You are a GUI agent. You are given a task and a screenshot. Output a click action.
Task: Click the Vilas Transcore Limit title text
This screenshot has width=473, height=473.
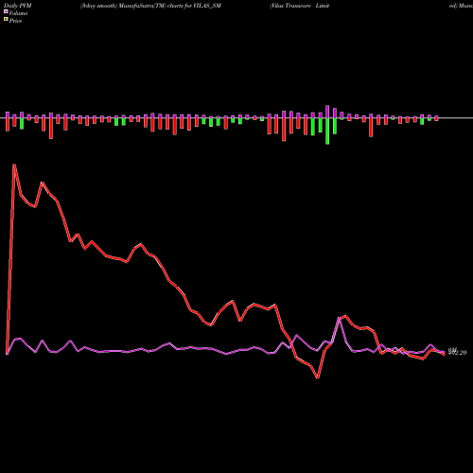300,6
